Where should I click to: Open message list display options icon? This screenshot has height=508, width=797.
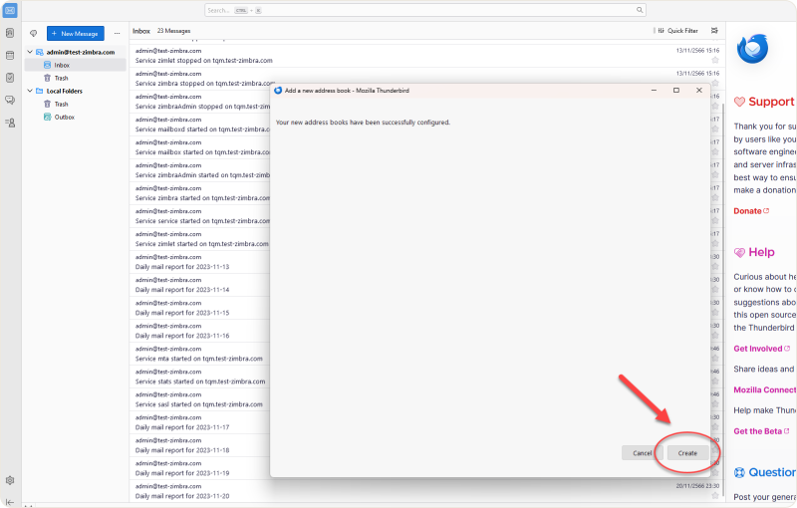pos(714,31)
